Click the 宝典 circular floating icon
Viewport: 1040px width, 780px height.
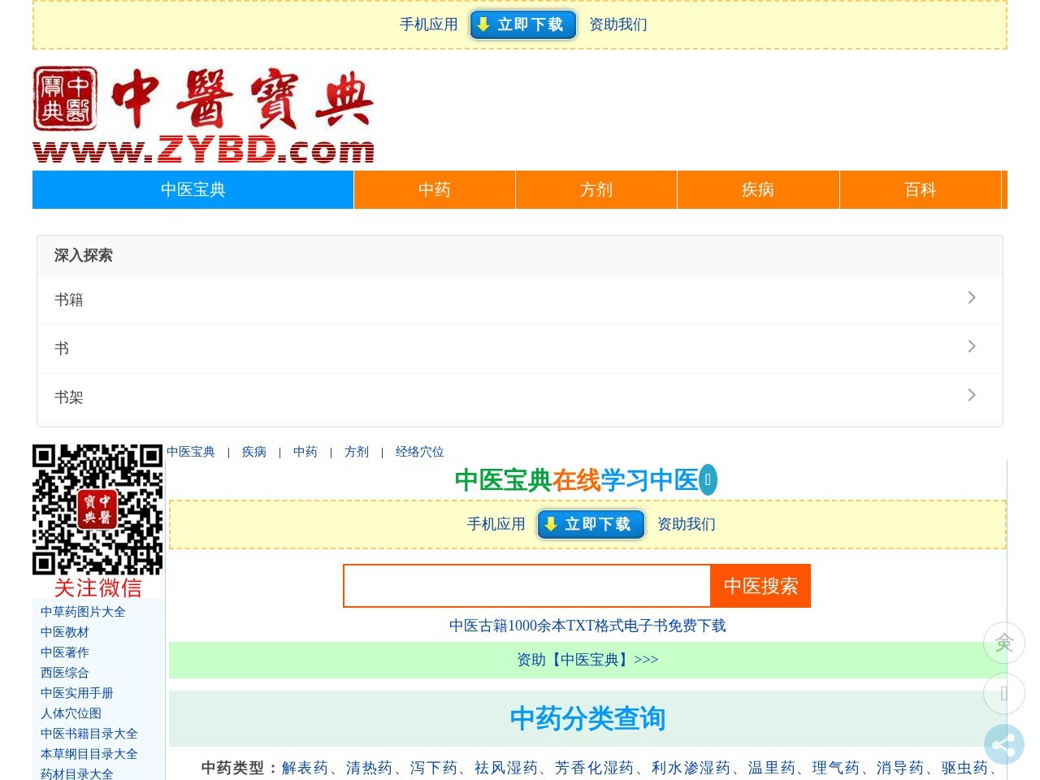click(x=1003, y=643)
